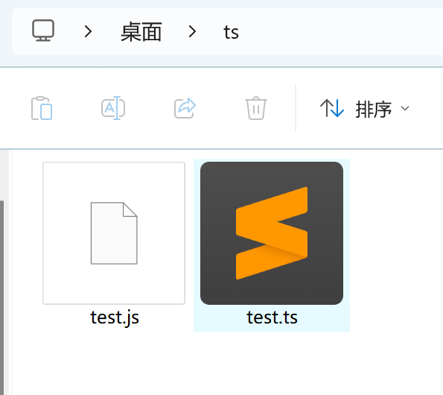Navigate to 桌面 in breadcrumb
The height and width of the screenshot is (395, 443).
point(141,31)
